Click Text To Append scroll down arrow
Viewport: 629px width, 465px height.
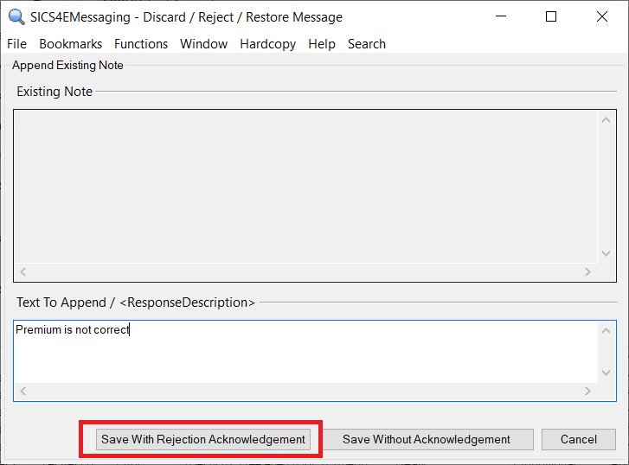point(606,373)
